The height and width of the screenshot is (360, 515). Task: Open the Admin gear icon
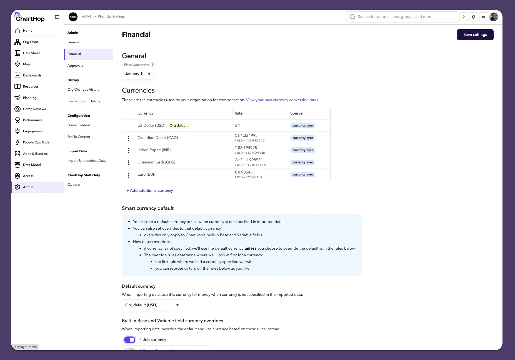[17, 187]
